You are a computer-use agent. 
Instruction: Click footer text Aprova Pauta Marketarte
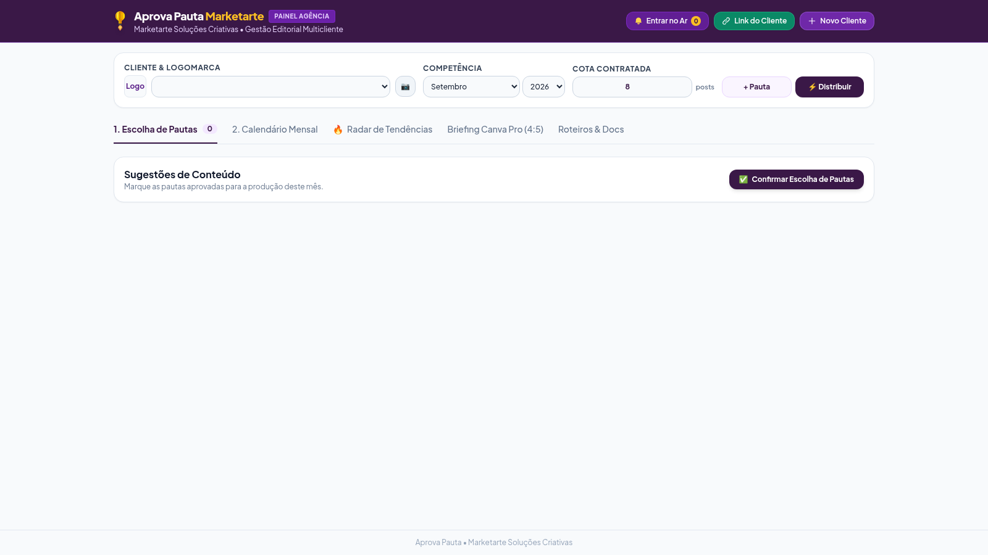click(494, 543)
